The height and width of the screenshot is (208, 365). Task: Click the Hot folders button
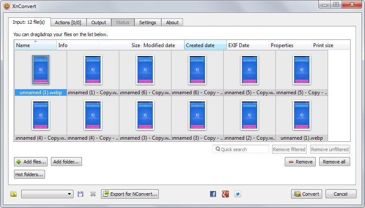coord(29,174)
